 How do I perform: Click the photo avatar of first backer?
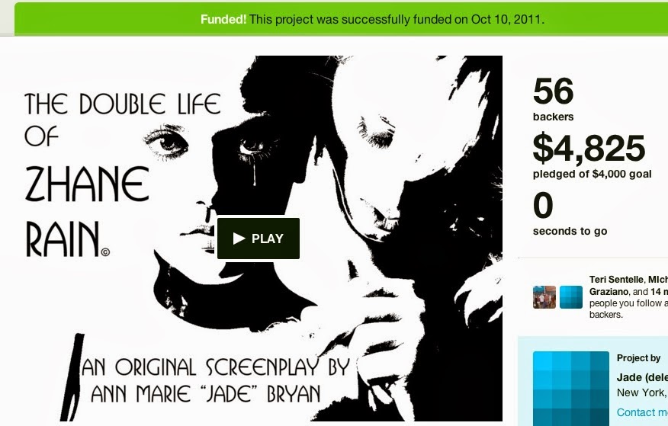pyautogui.click(x=544, y=297)
